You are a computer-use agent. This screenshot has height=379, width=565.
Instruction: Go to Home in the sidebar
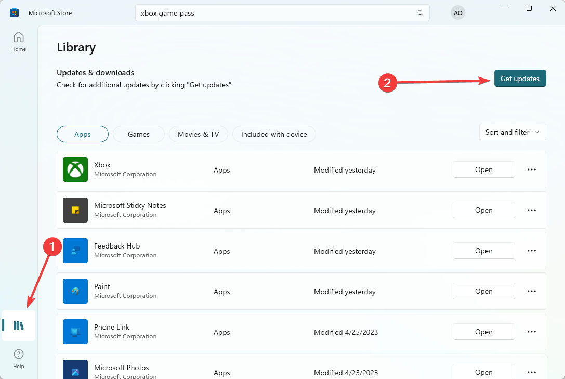click(x=18, y=42)
